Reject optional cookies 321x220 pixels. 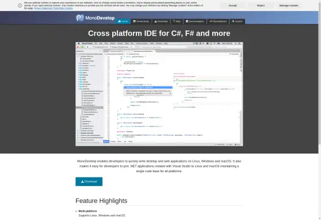tap(261, 6)
